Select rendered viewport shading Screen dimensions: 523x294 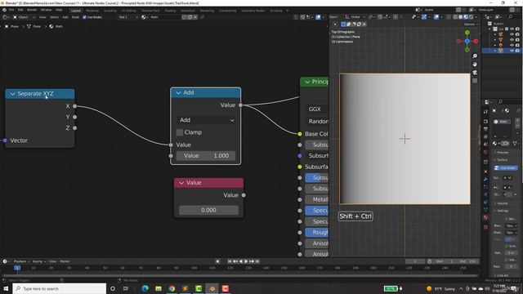point(471,17)
